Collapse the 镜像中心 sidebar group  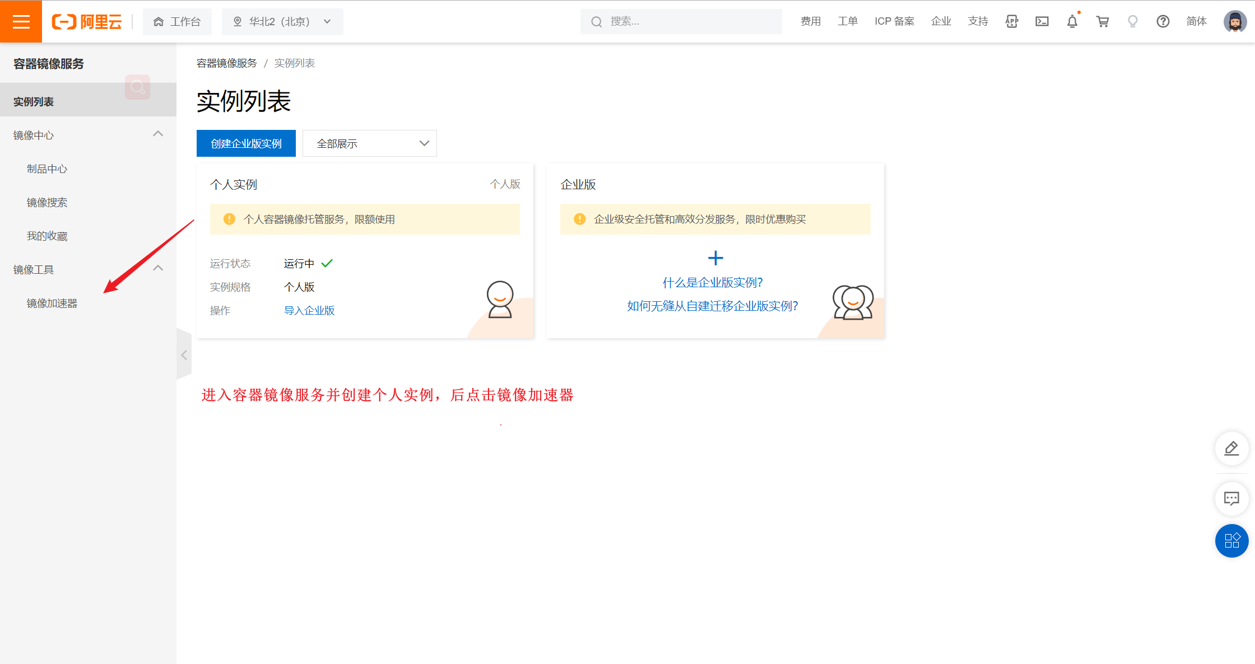click(158, 134)
